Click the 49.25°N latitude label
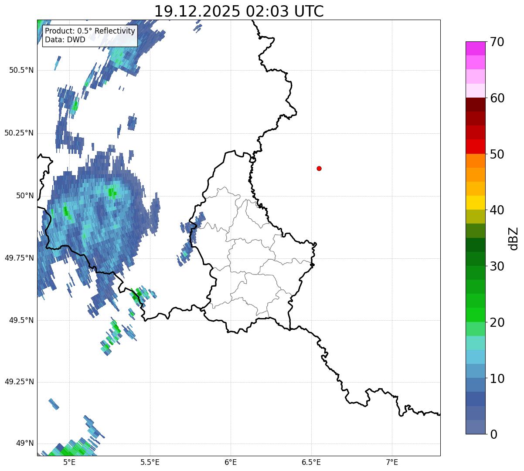Screen dimensions: 524x471 [x=19, y=382]
